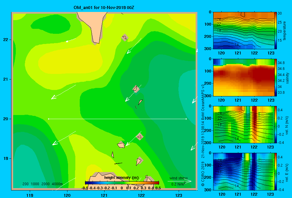Click the "© CSIRO 2019" copyright text
Viewport: 292px width, 198px height.
pos(203,174)
